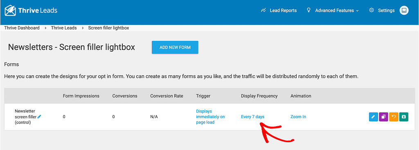Open the Settings menu item
The image size is (419, 150).
[386, 10]
